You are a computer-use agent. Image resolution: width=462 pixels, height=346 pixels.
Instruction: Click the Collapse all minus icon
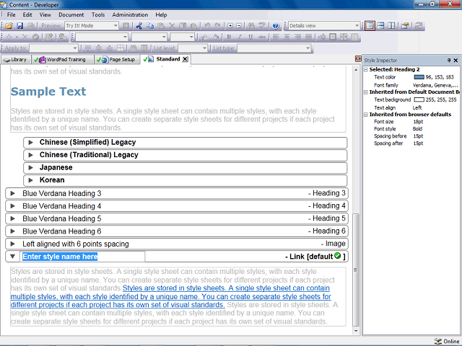point(239,26)
